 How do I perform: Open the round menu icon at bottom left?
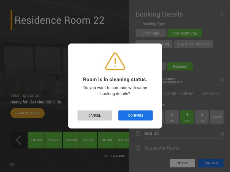tap(12, 165)
